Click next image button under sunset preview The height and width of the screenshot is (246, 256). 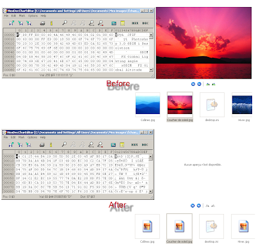point(199,84)
